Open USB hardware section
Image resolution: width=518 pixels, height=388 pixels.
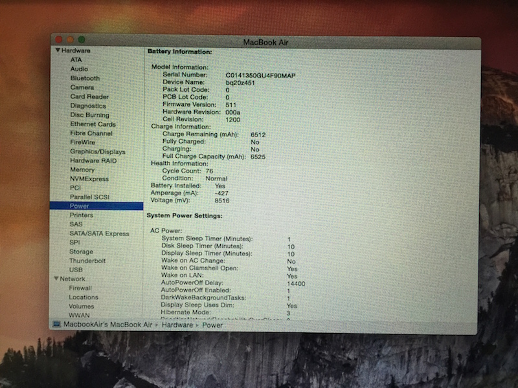tap(76, 270)
